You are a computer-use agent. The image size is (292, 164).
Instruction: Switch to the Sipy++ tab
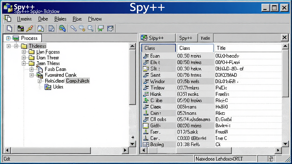[158, 38]
